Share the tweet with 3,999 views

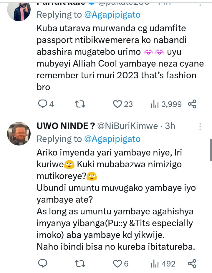(x=192, y=104)
